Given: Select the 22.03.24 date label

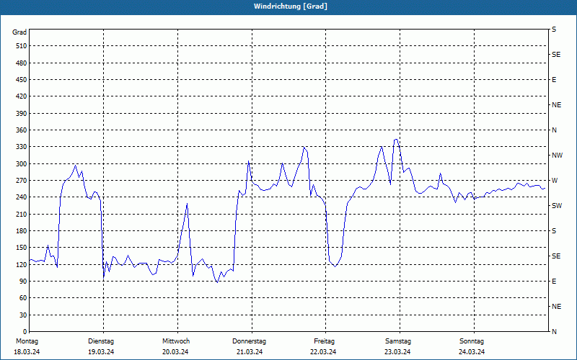Looking at the screenshot, I should point(323,352).
